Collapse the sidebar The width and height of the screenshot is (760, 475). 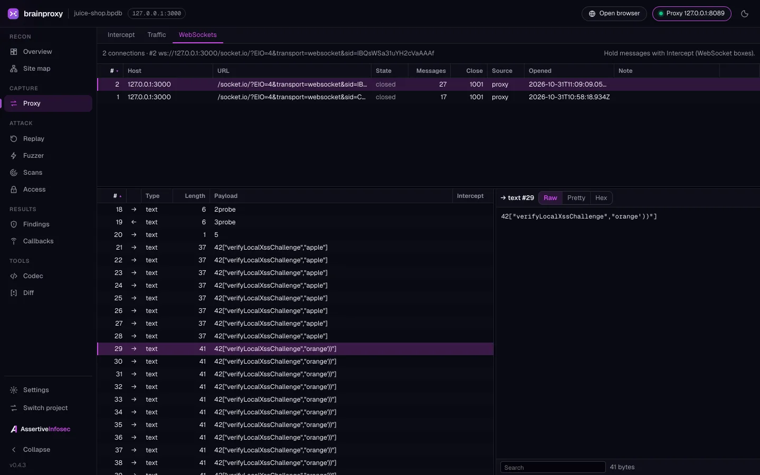[x=48, y=450]
